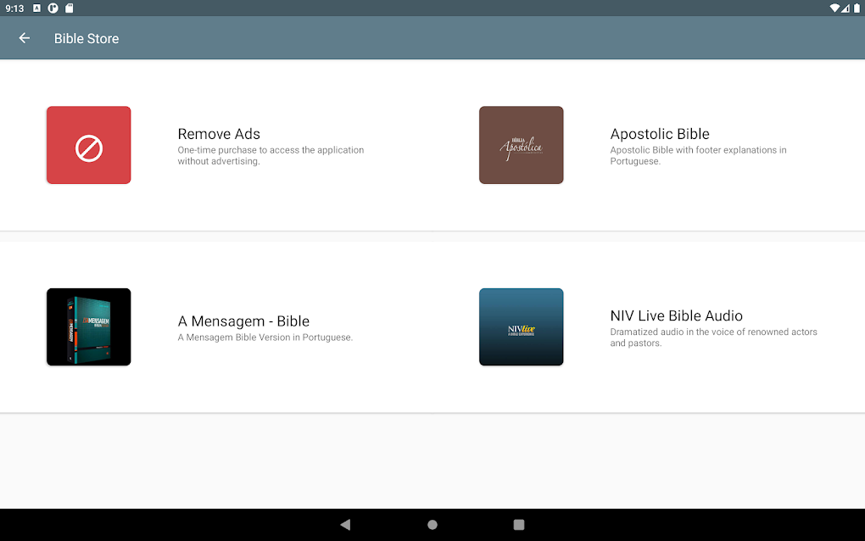
Task: Click the A Mensagem Bible Version description
Action: 265,337
